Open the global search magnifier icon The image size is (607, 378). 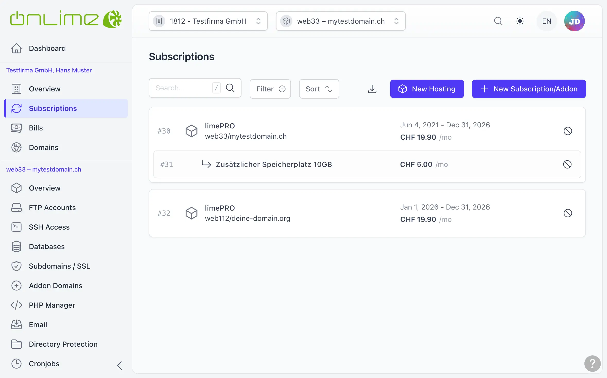coord(498,21)
